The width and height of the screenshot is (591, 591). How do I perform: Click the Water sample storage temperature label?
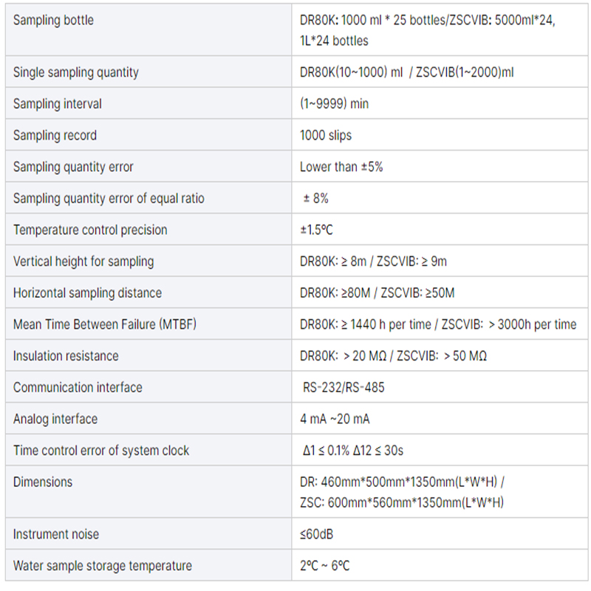(103, 566)
